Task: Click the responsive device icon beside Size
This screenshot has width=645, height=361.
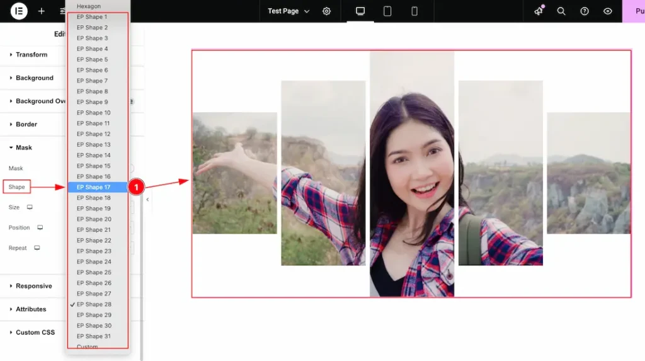Action: [29, 207]
